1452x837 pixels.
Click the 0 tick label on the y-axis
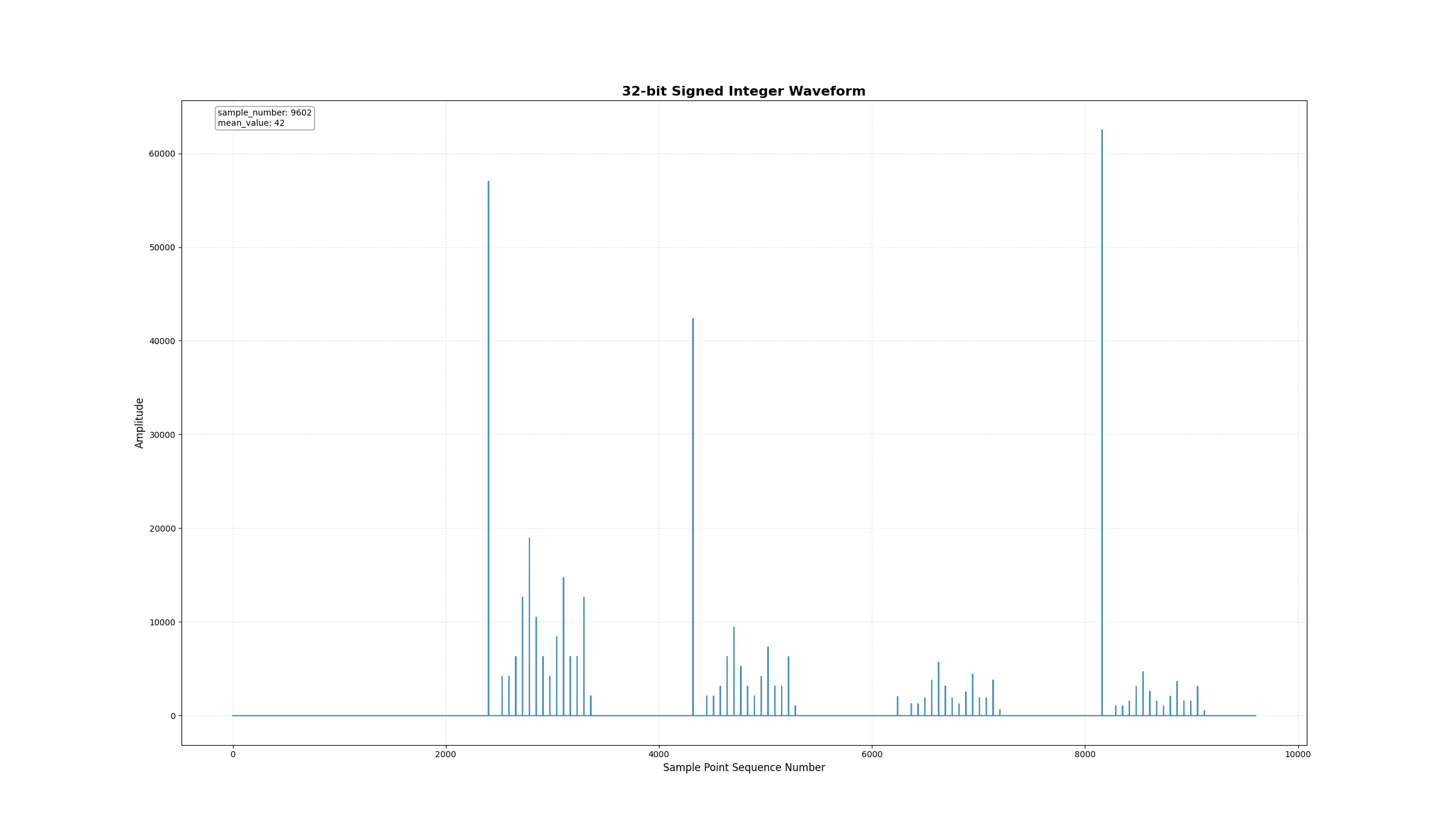coord(173,716)
